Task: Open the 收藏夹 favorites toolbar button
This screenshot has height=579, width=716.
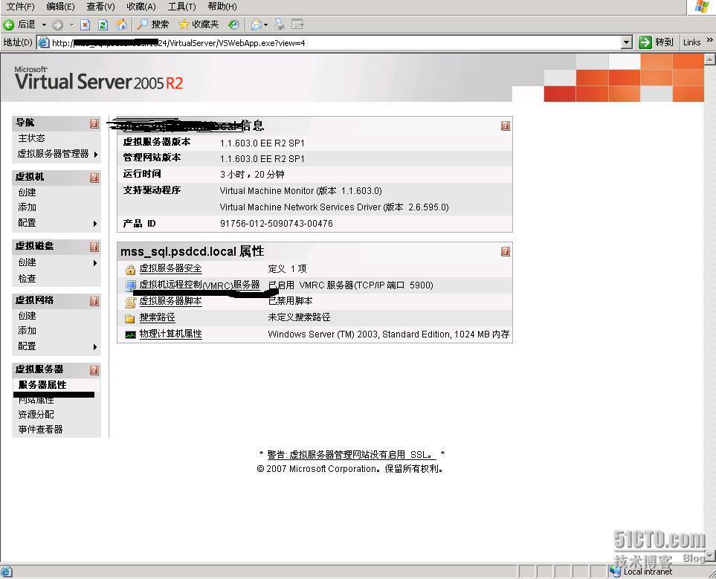Action: 199,25
